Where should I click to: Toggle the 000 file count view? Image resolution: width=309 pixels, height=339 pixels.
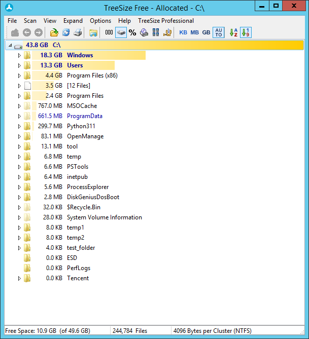[x=109, y=32]
